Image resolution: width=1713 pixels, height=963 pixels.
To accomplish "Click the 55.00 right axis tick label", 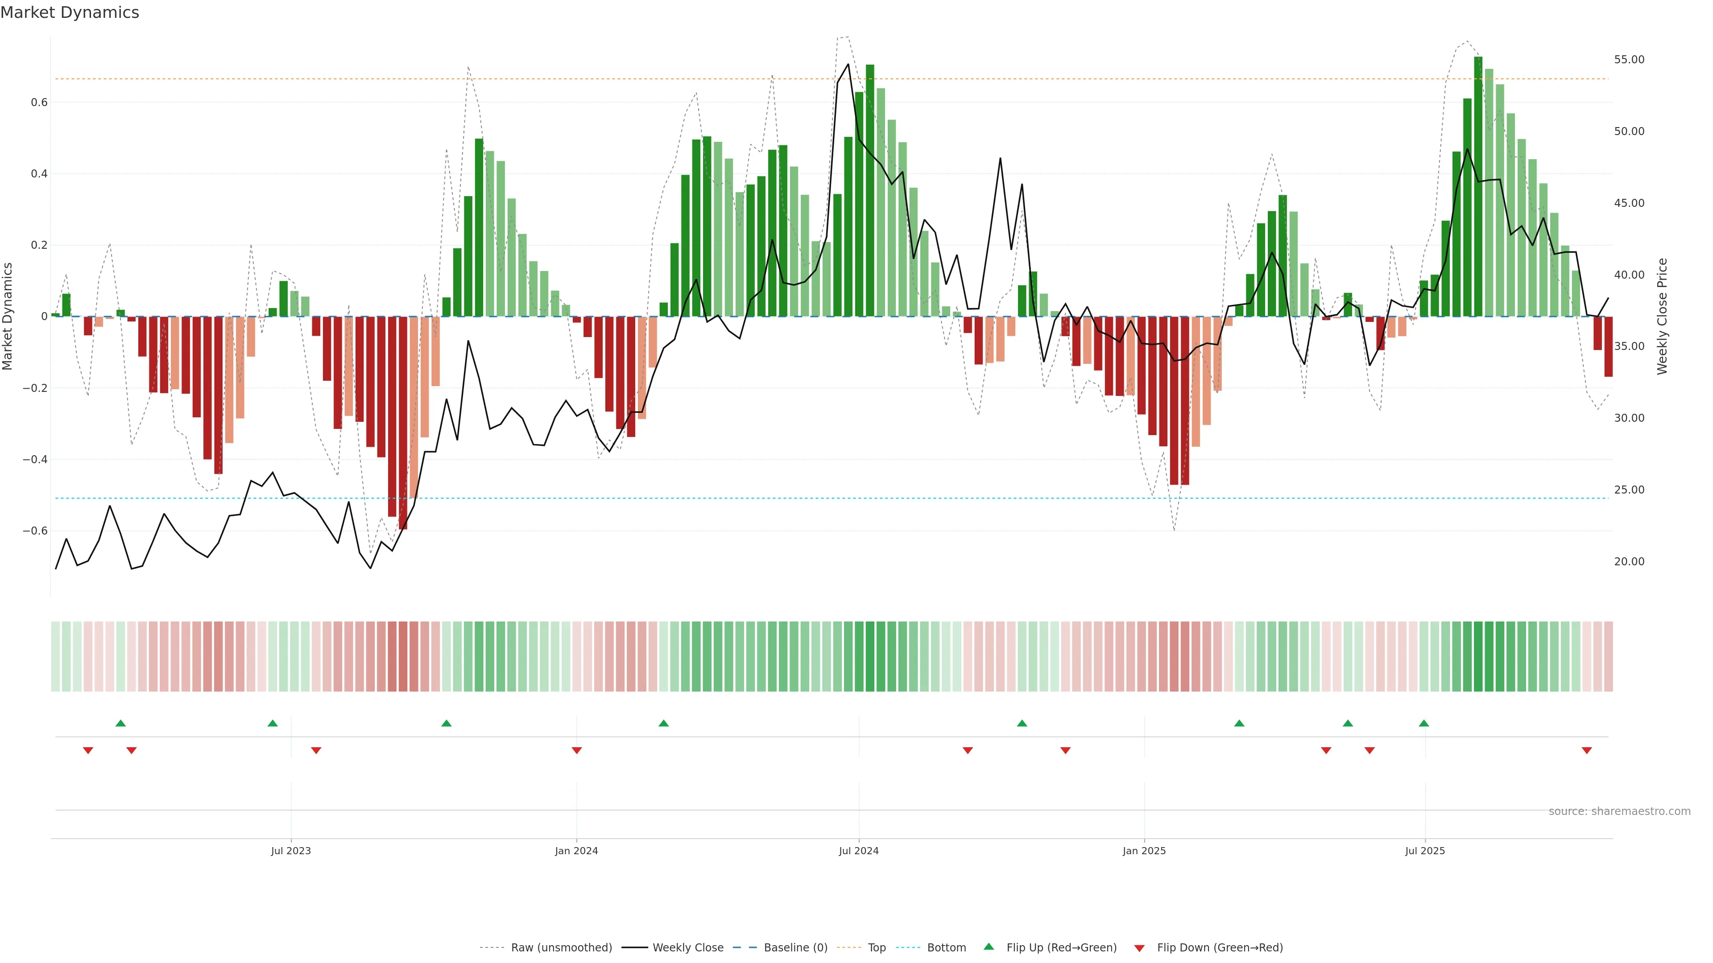I will pos(1629,60).
